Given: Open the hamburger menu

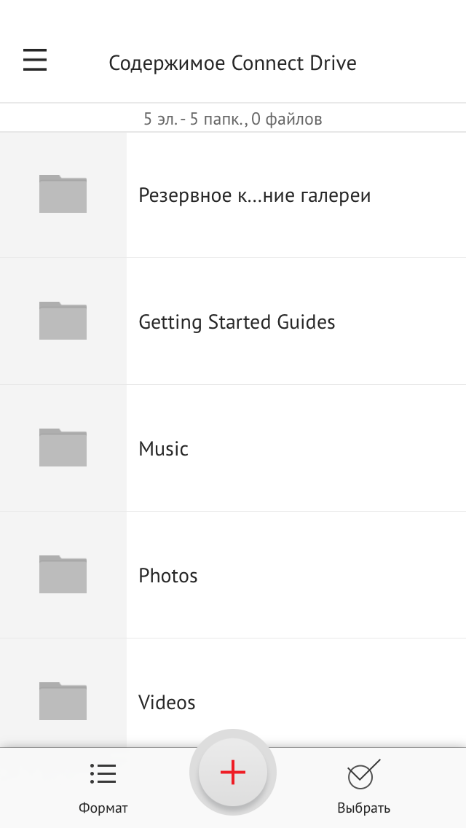Looking at the screenshot, I should [x=35, y=60].
